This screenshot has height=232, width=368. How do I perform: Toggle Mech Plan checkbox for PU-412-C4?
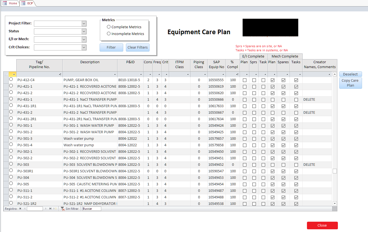tap(272, 80)
